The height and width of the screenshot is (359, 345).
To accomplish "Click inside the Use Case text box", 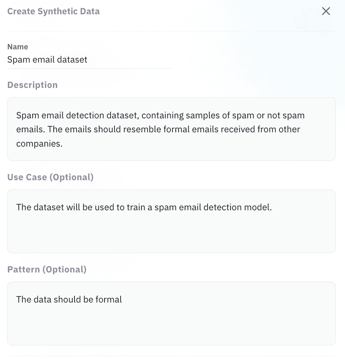I will tap(171, 221).
